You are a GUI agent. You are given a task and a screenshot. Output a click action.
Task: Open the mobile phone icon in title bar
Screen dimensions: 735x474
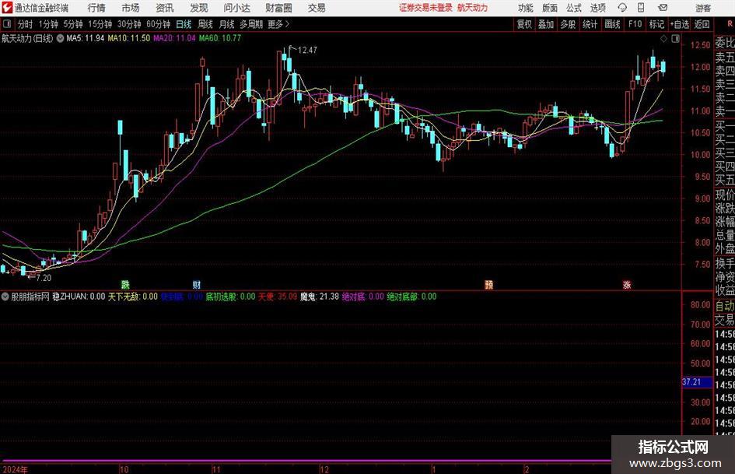pyautogui.click(x=641, y=8)
